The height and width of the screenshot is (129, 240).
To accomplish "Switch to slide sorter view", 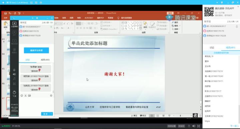I will (x=157, y=116).
